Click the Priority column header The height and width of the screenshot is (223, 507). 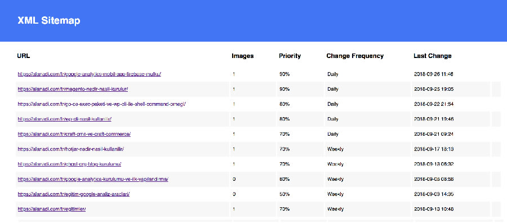click(290, 56)
